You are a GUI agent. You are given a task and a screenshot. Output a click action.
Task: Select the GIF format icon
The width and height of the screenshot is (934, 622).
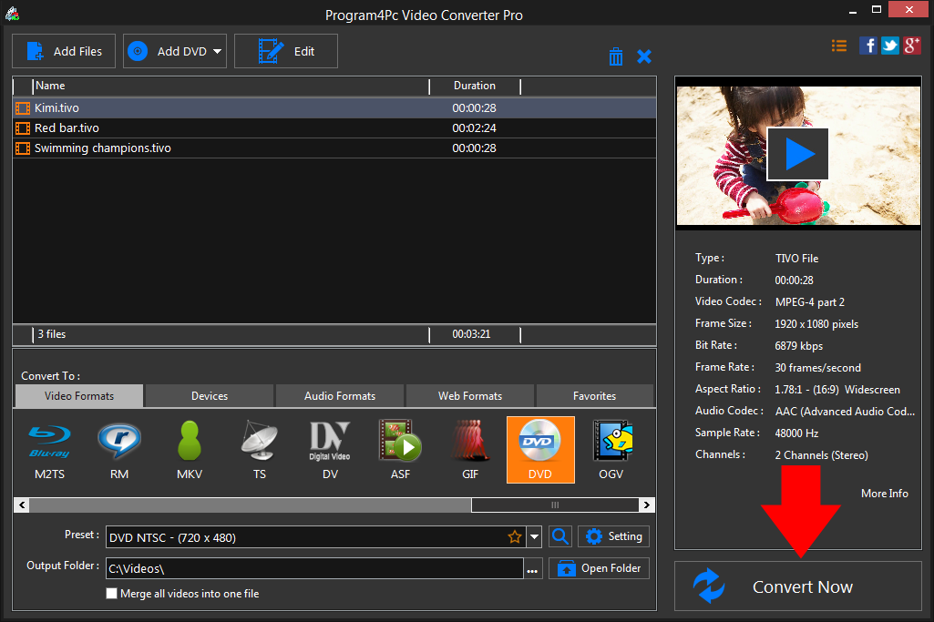click(x=470, y=450)
